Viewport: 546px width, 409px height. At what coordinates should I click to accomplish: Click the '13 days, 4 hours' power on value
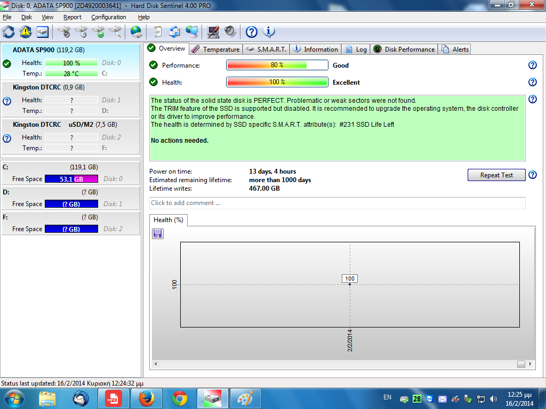click(272, 171)
